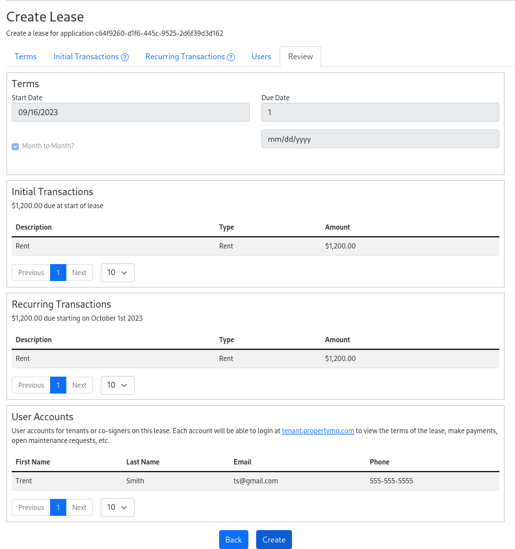Click help icon beside Recurring Transactions tab

231,57
